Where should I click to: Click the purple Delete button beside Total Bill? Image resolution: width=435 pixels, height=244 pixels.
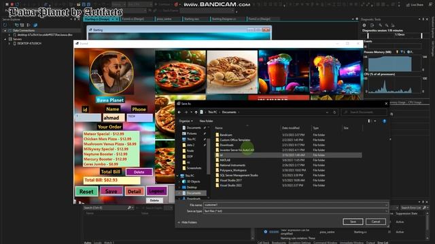pos(139,172)
